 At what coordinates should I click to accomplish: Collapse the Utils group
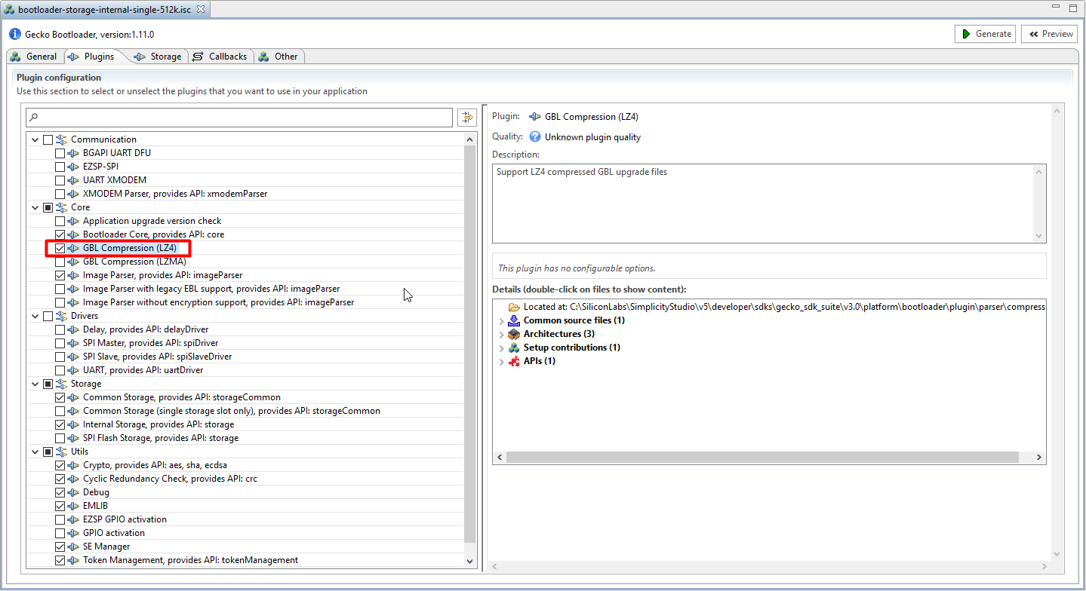coord(35,452)
